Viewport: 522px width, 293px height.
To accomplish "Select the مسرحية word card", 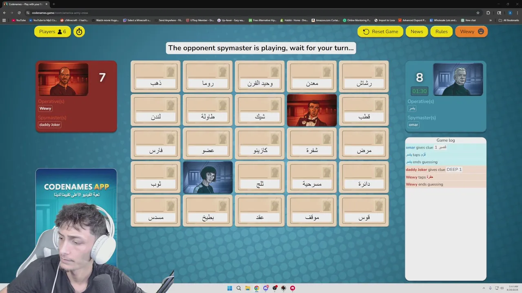I will 312,177.
